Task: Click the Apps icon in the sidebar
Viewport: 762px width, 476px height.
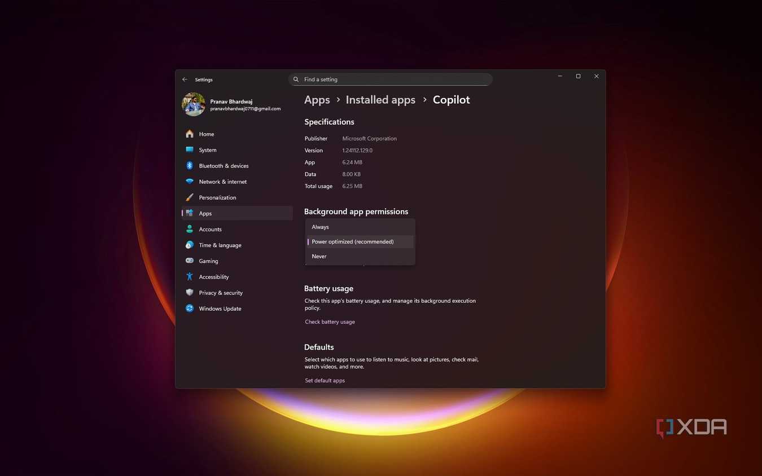Action: 190,213
